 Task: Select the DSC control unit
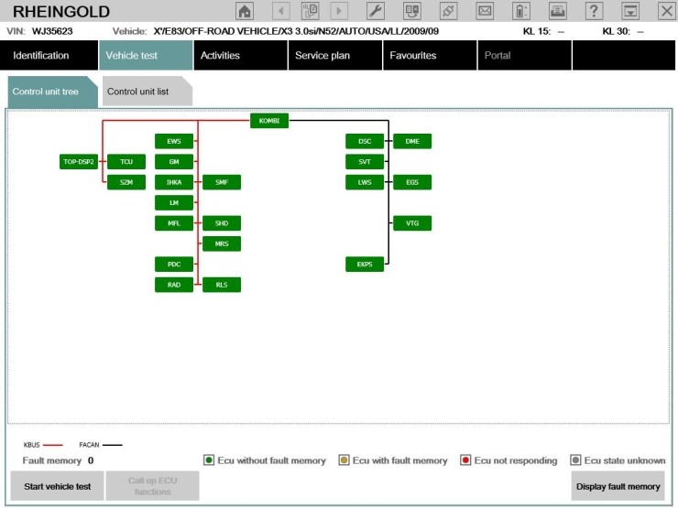pos(365,141)
